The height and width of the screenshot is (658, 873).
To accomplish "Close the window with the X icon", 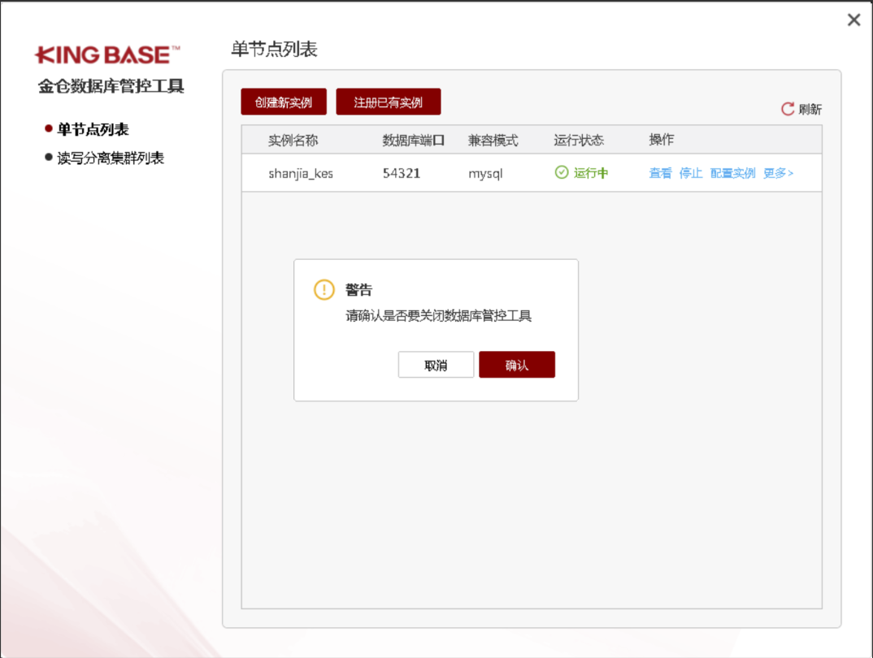I will (853, 20).
